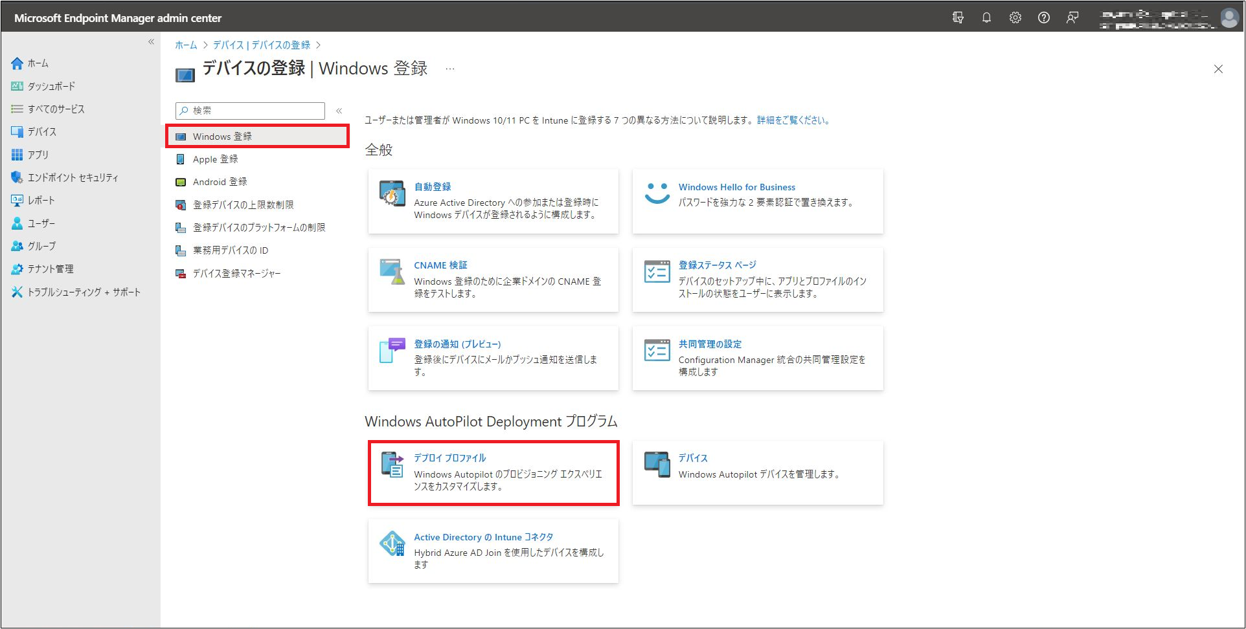This screenshot has width=1246, height=629.
Task: Click the Intune コネクタ diamond icon
Action: [392, 544]
